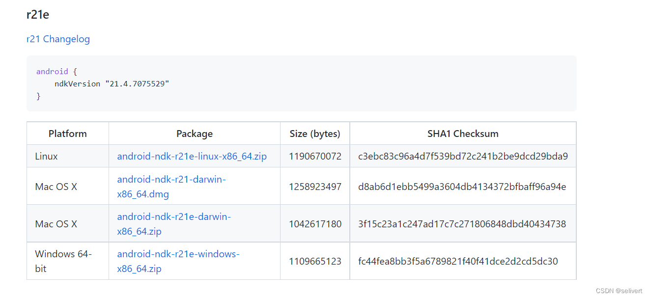Viewport: 650px width, 298px height.
Task: Click the Platform column header
Action: 67,133
